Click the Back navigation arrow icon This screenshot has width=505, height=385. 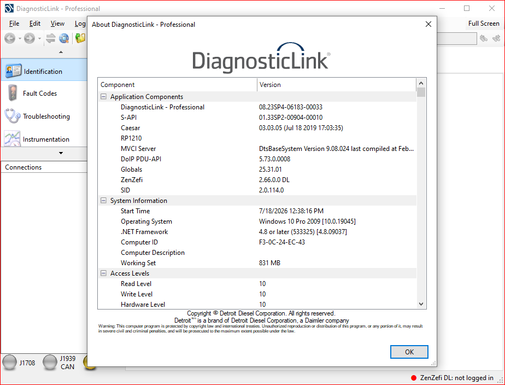[x=10, y=38]
